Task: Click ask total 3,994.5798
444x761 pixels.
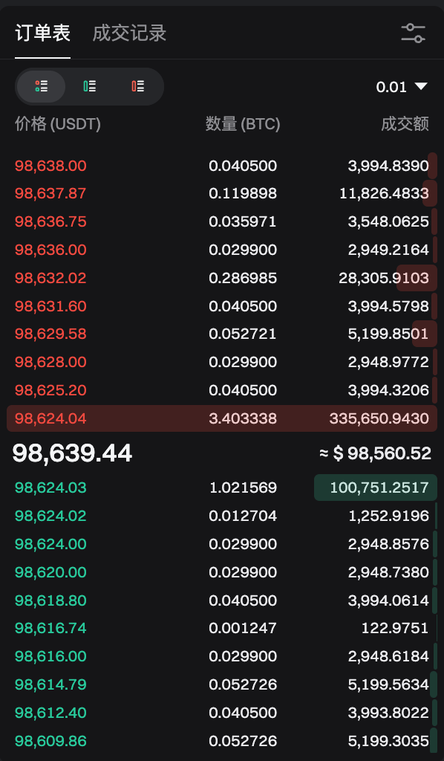Action: [388, 306]
